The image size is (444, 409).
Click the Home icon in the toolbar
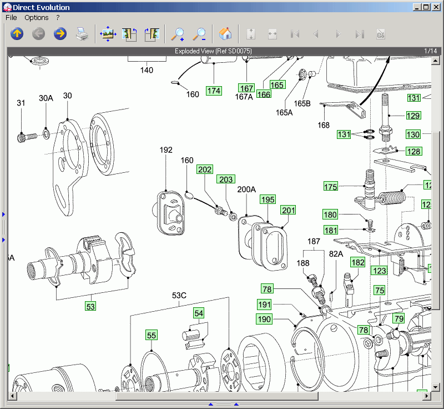(226, 34)
